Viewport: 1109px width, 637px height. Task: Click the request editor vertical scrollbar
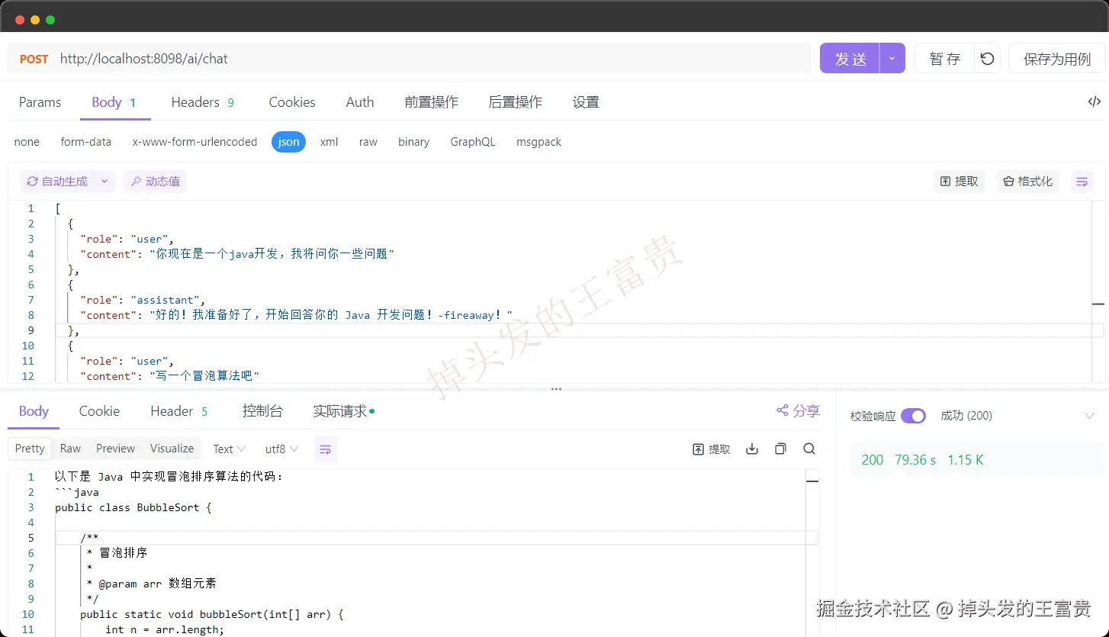[x=1098, y=291]
